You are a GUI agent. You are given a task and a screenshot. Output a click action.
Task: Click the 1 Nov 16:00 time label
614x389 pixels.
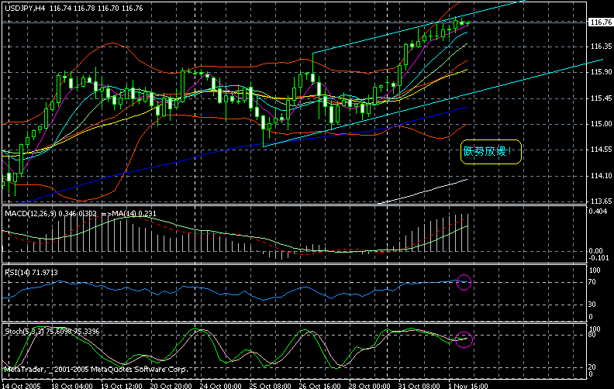pyautogui.click(x=467, y=386)
